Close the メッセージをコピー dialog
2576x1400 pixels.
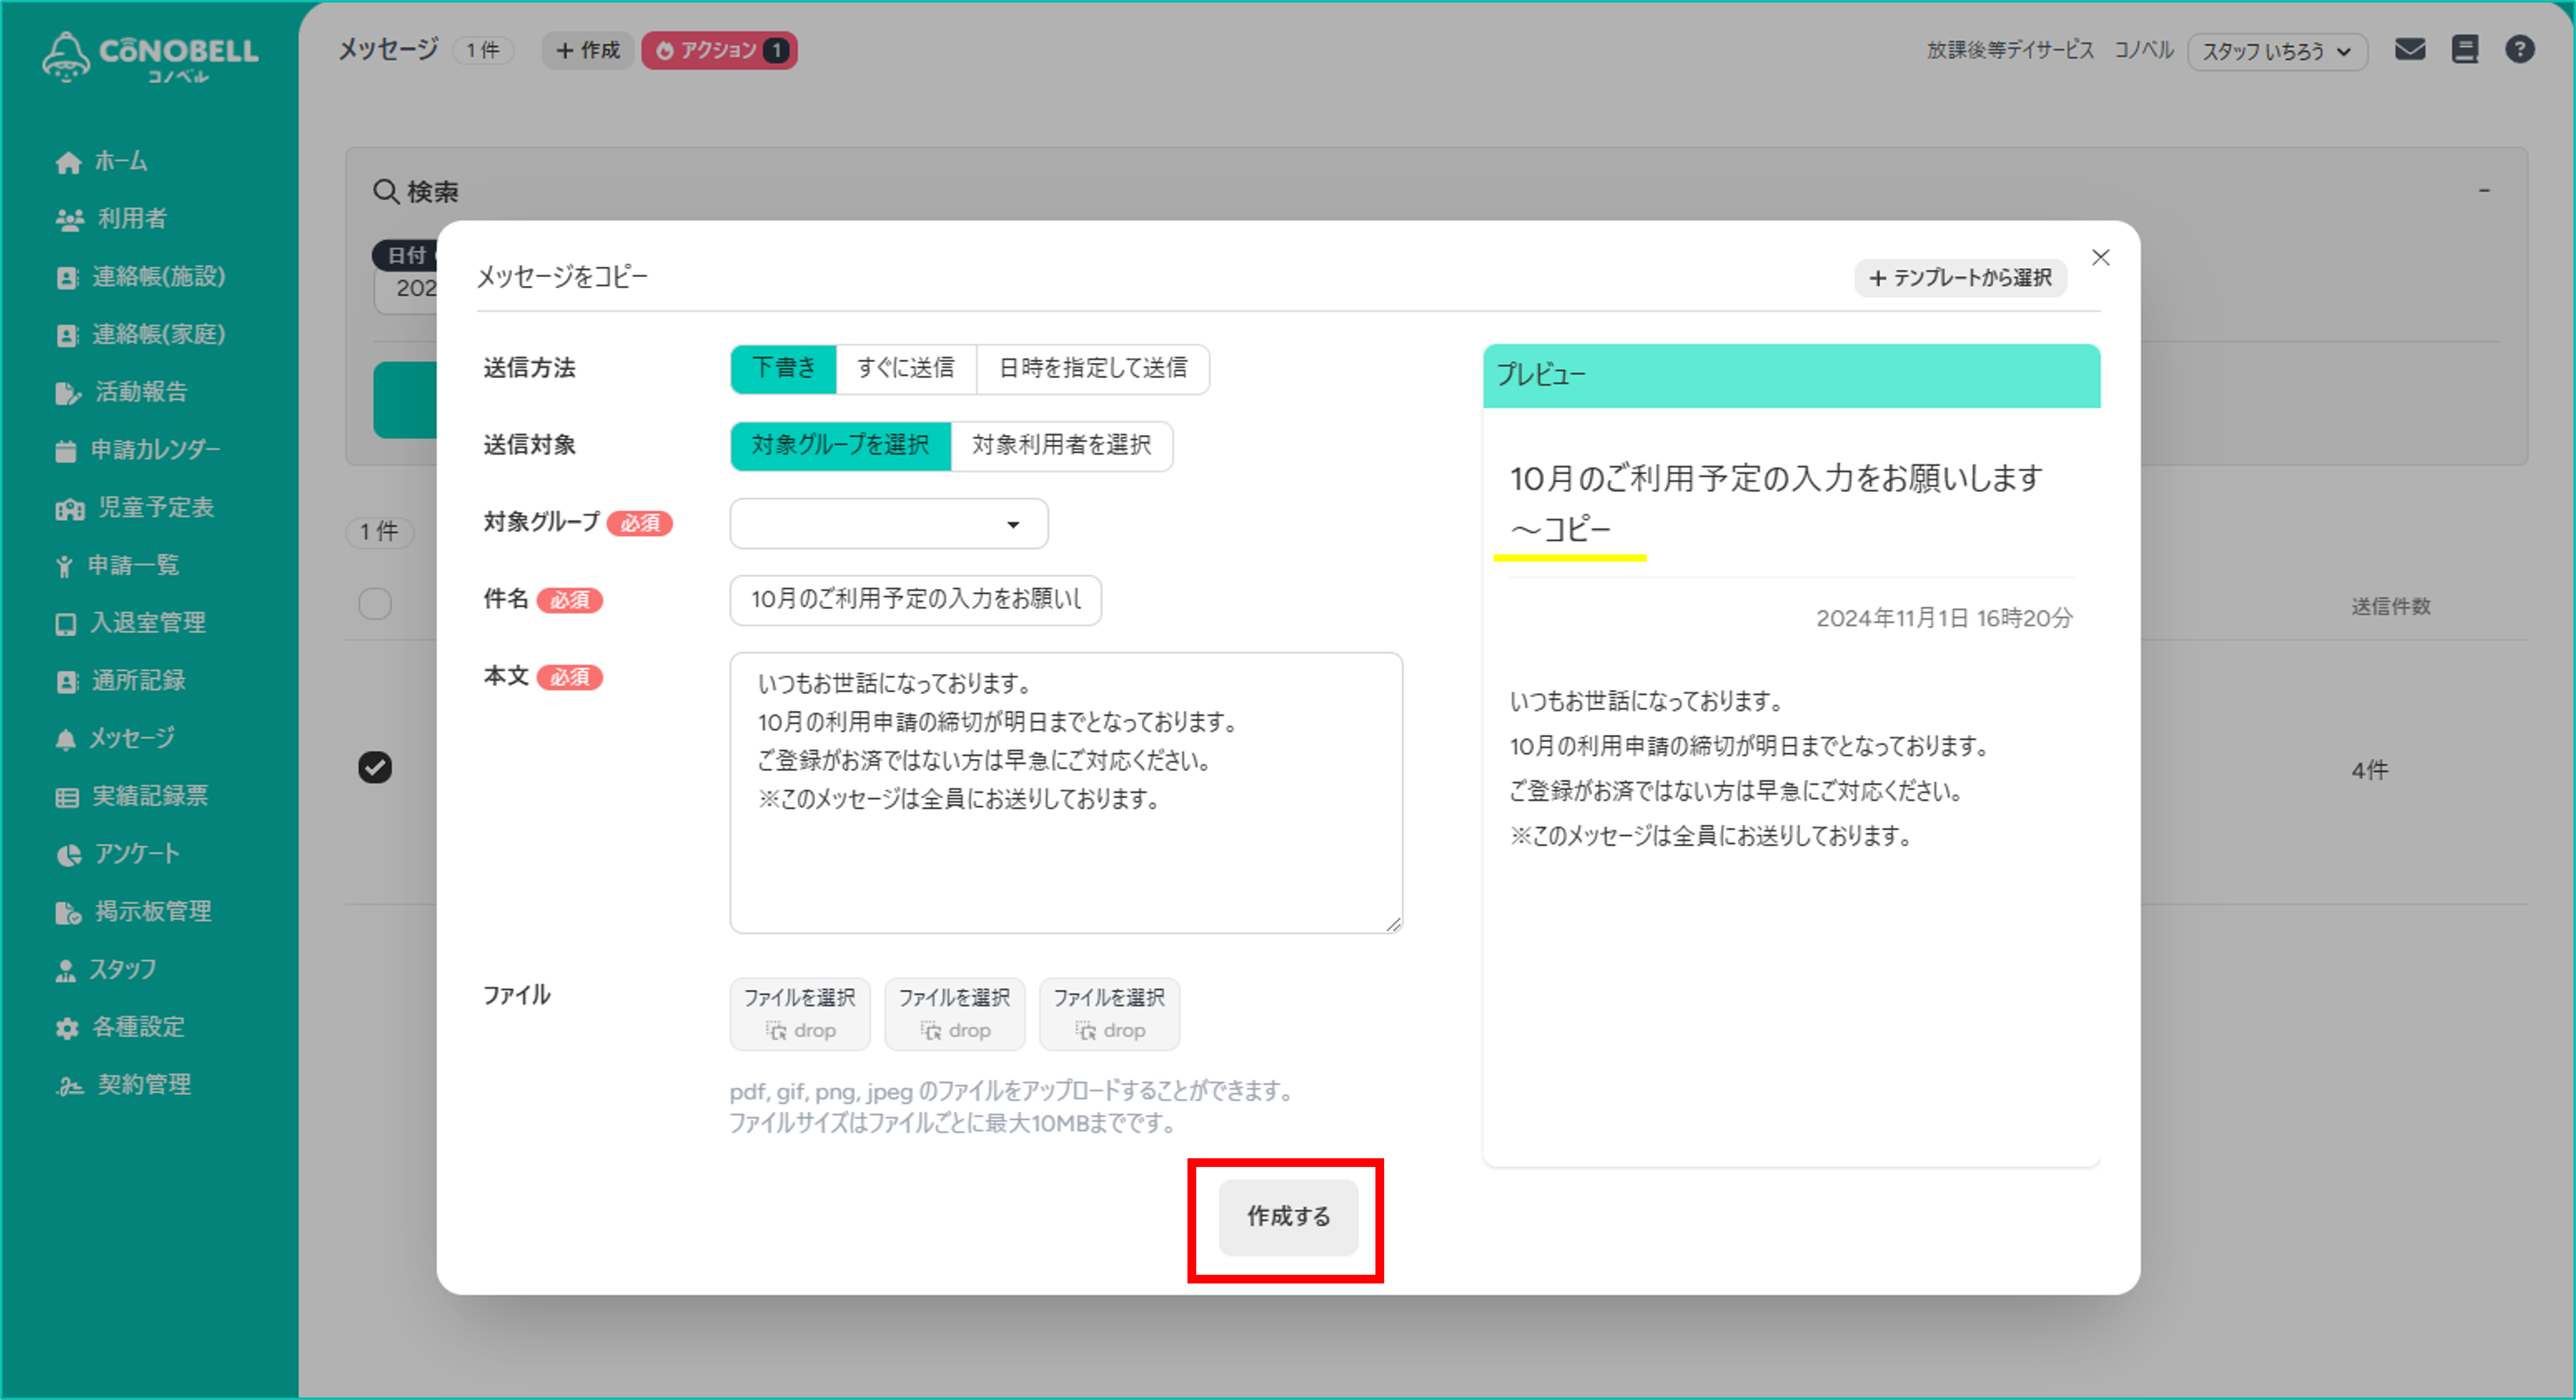2101,258
